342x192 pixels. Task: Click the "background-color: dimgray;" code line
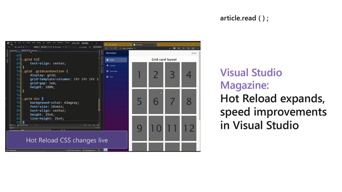[x=54, y=102]
